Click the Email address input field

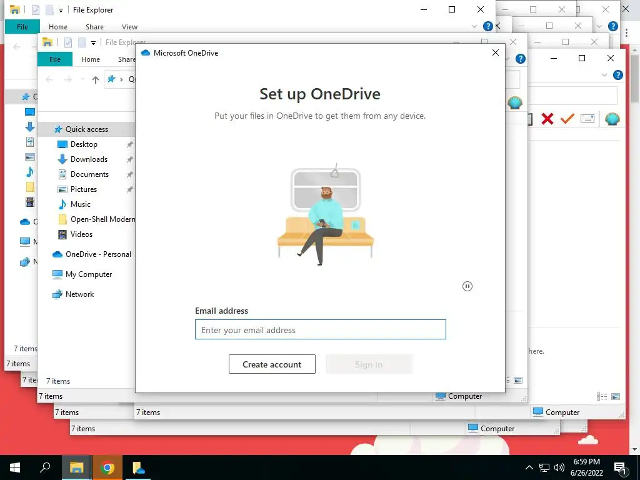tap(321, 329)
